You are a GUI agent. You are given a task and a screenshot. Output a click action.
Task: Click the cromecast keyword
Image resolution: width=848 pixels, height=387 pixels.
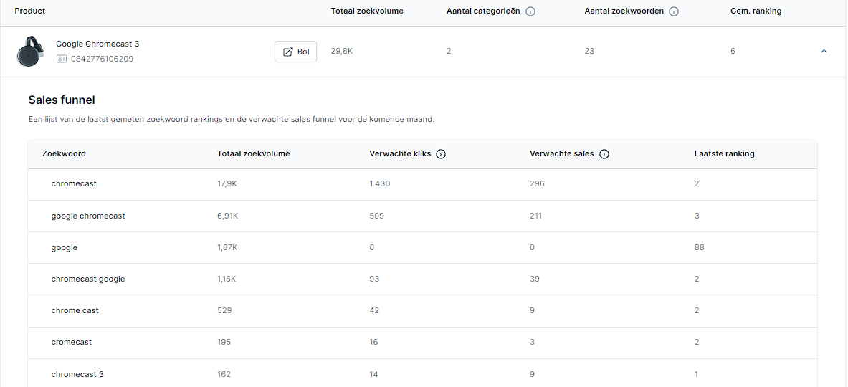(72, 342)
